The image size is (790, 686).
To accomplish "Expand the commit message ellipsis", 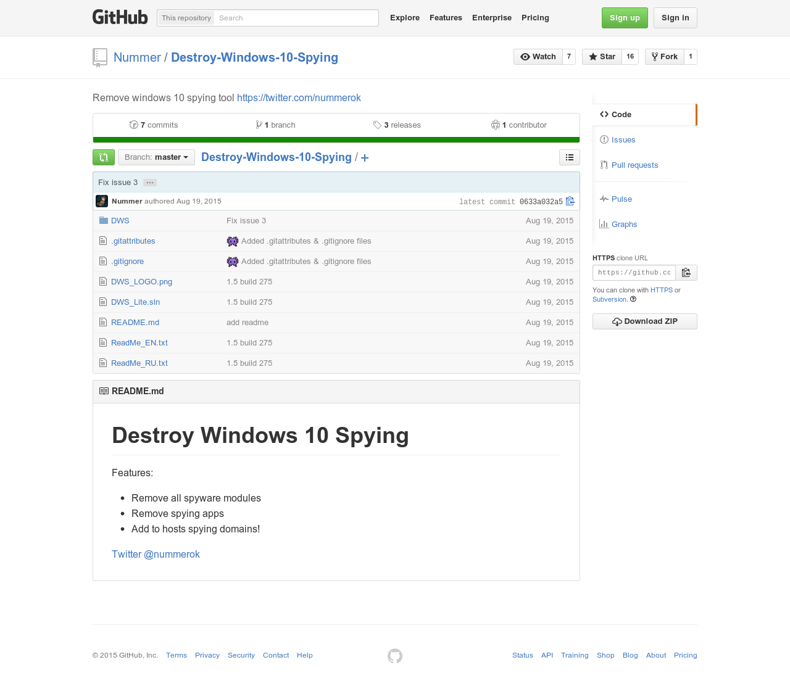I will tap(150, 183).
